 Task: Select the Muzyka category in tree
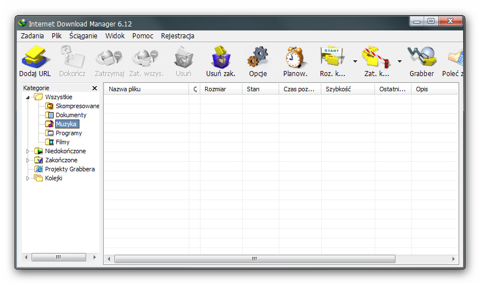[66, 124]
